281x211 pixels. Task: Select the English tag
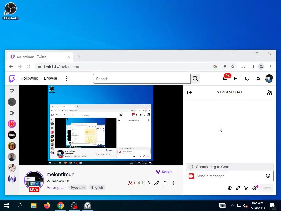[97, 188]
